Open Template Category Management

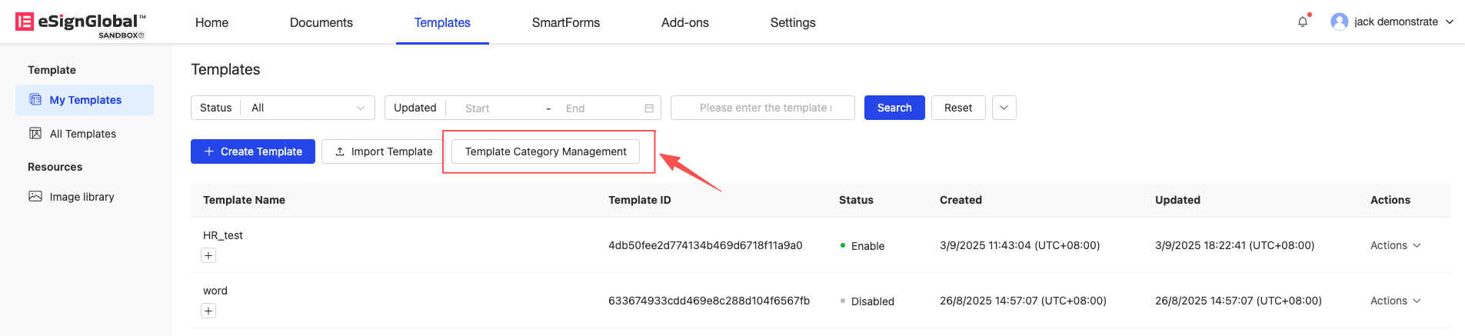545,151
